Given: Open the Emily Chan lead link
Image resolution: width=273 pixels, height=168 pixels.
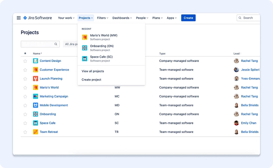Looking at the screenshot, I should click(249, 123).
